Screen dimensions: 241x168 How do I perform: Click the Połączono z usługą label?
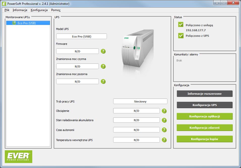point(199,25)
